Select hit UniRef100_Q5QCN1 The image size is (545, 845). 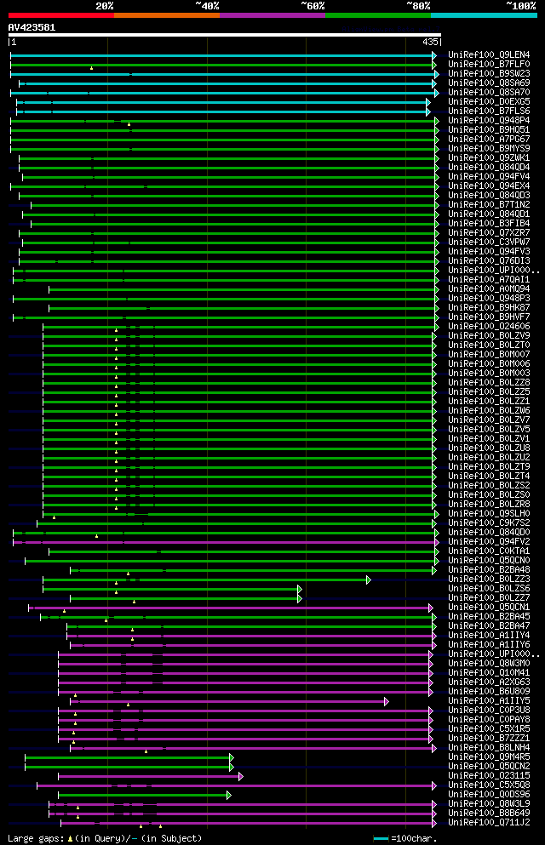(x=489, y=608)
